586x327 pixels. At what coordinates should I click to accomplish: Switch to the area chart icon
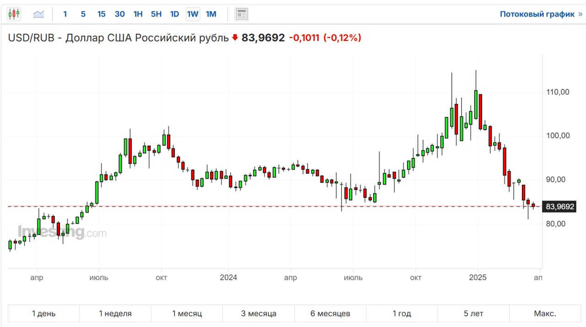tap(38, 14)
